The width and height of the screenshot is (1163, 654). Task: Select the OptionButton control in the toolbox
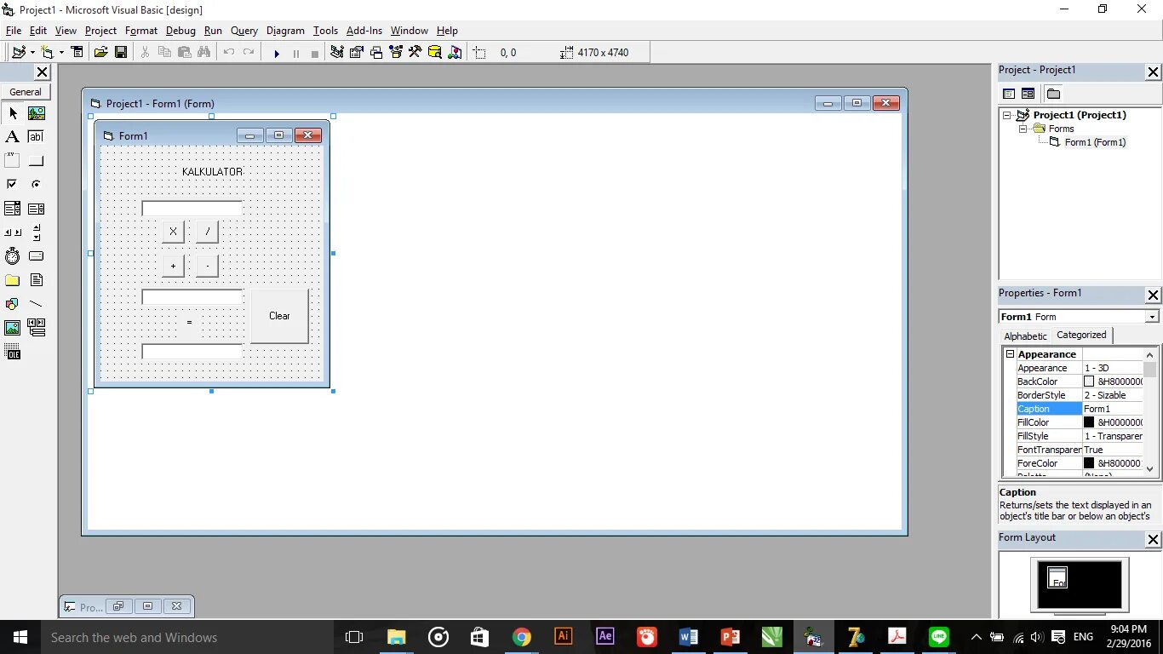coord(37,185)
